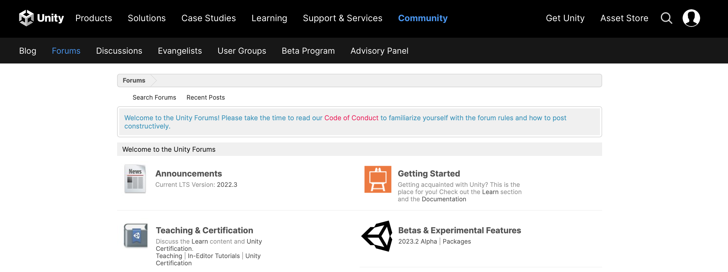
Task: Open the Evangelists tab
Action: click(x=180, y=51)
